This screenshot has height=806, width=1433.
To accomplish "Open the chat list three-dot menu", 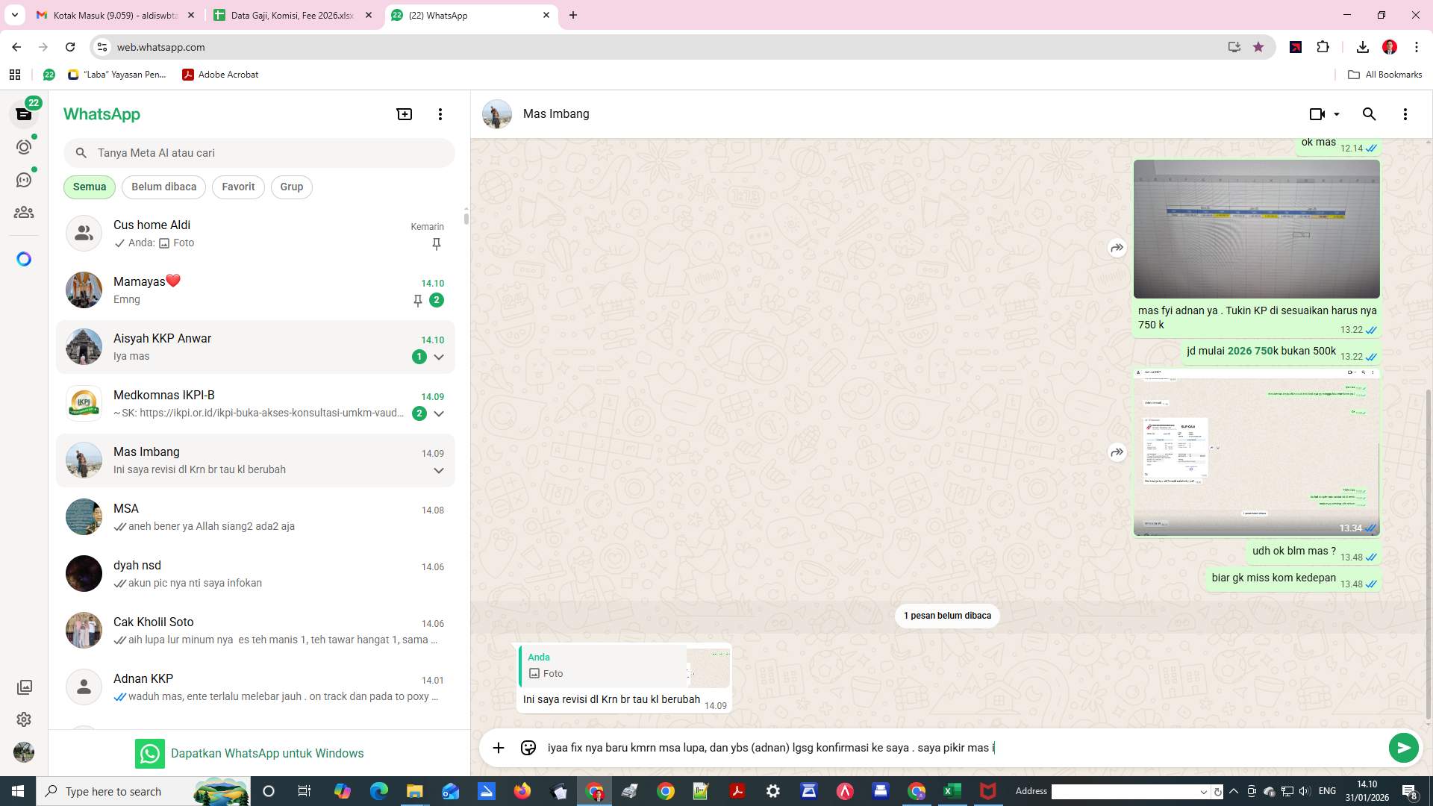I will click(x=440, y=113).
